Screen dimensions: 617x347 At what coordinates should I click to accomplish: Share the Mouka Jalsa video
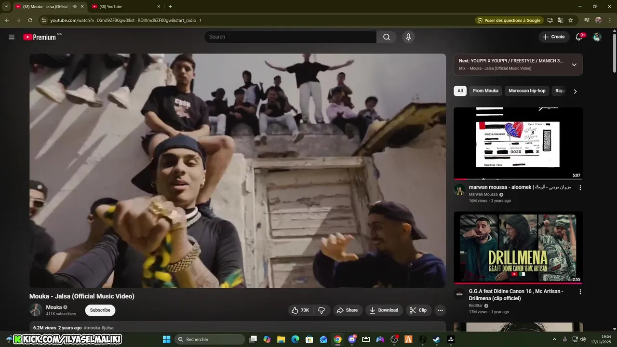click(347, 310)
